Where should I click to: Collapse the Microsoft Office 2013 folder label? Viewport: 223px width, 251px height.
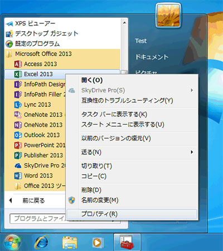click(x=43, y=54)
